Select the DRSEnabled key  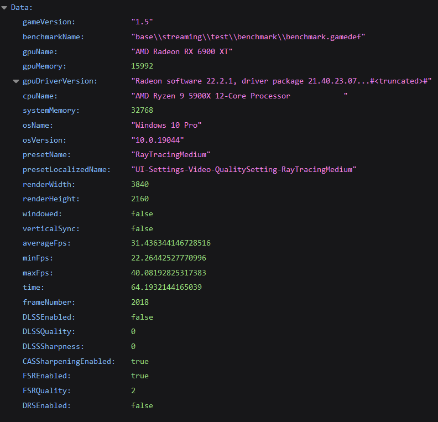[46, 405]
